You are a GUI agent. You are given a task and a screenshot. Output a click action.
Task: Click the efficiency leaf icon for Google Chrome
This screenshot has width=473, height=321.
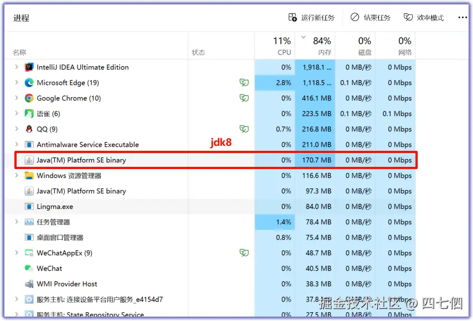[x=244, y=98]
